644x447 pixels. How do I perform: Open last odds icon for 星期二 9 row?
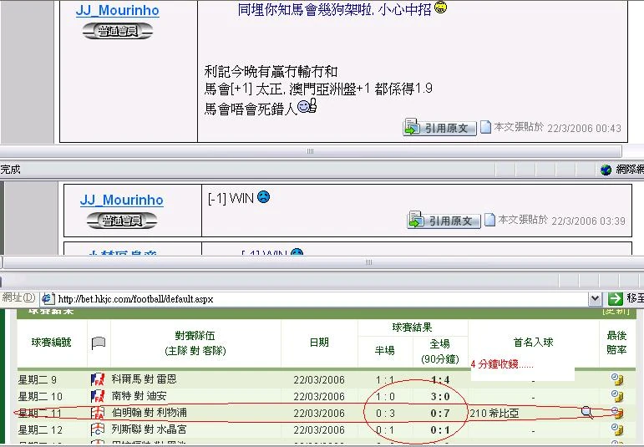pos(617,379)
